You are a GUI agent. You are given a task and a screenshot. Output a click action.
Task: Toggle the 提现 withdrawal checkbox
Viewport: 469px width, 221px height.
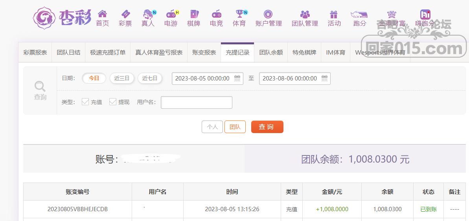(113, 102)
